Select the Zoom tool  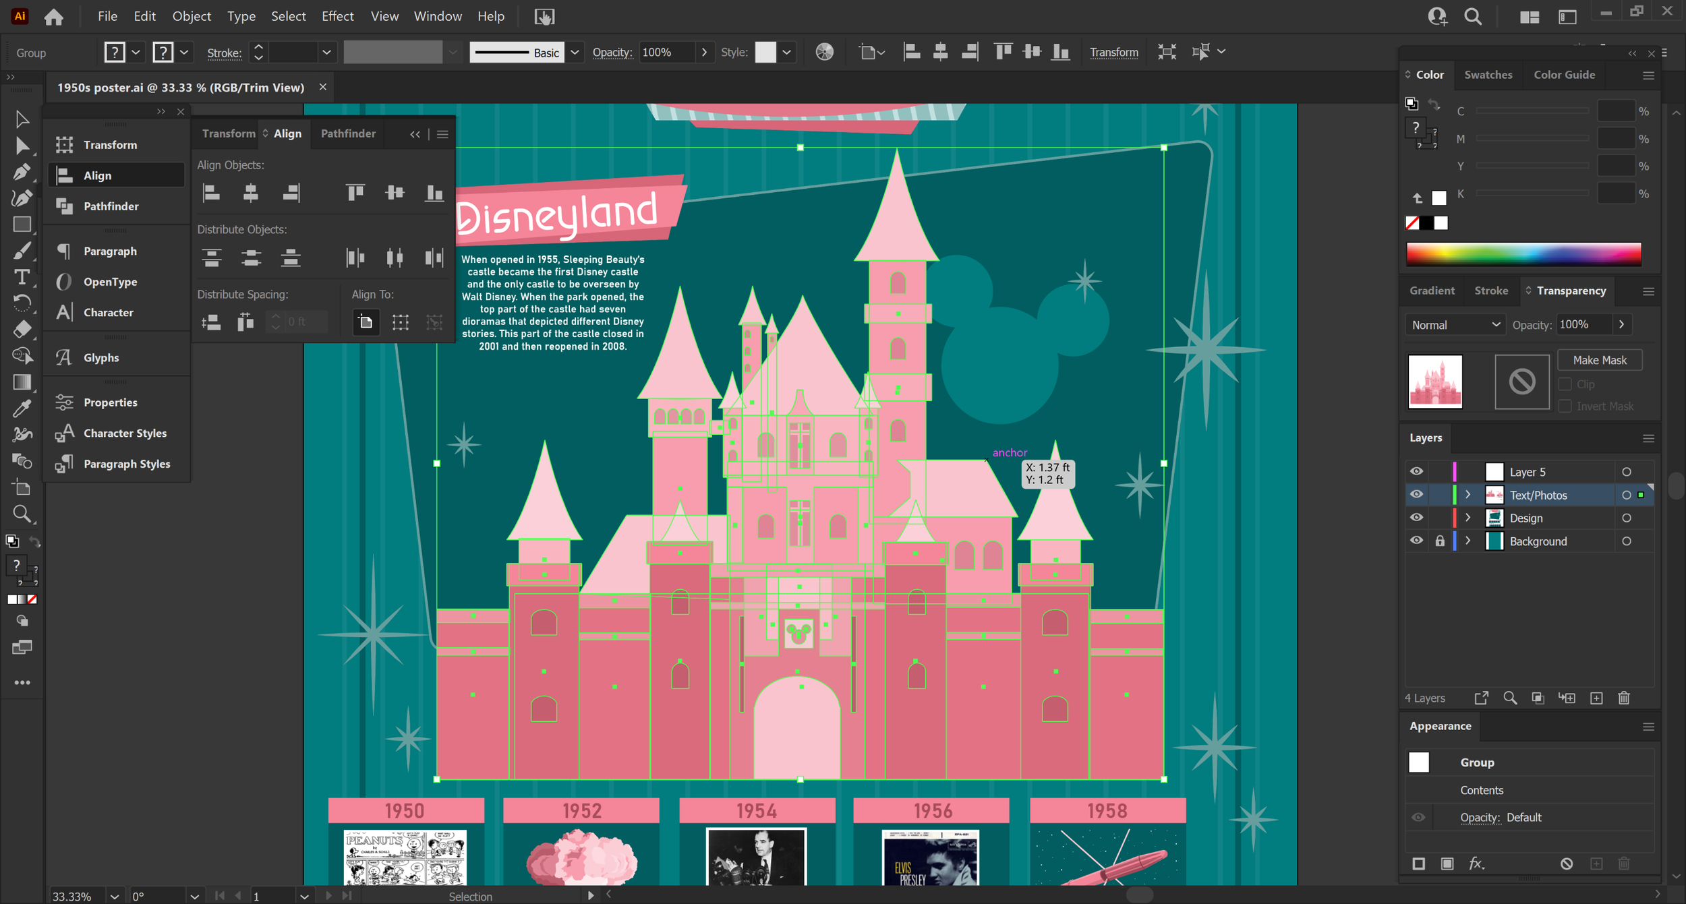pos(21,515)
